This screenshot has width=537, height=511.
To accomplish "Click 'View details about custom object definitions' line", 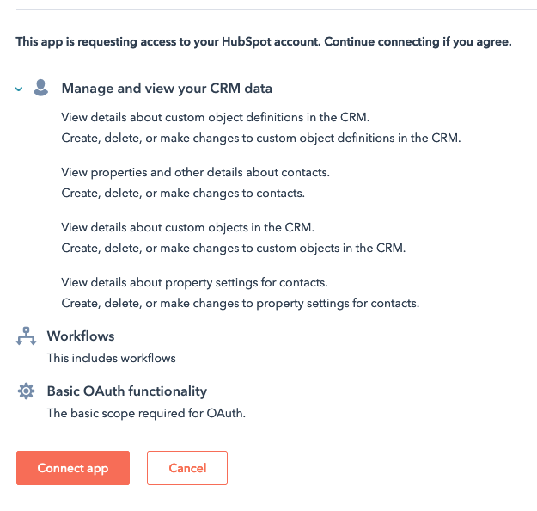I will tap(216, 117).
